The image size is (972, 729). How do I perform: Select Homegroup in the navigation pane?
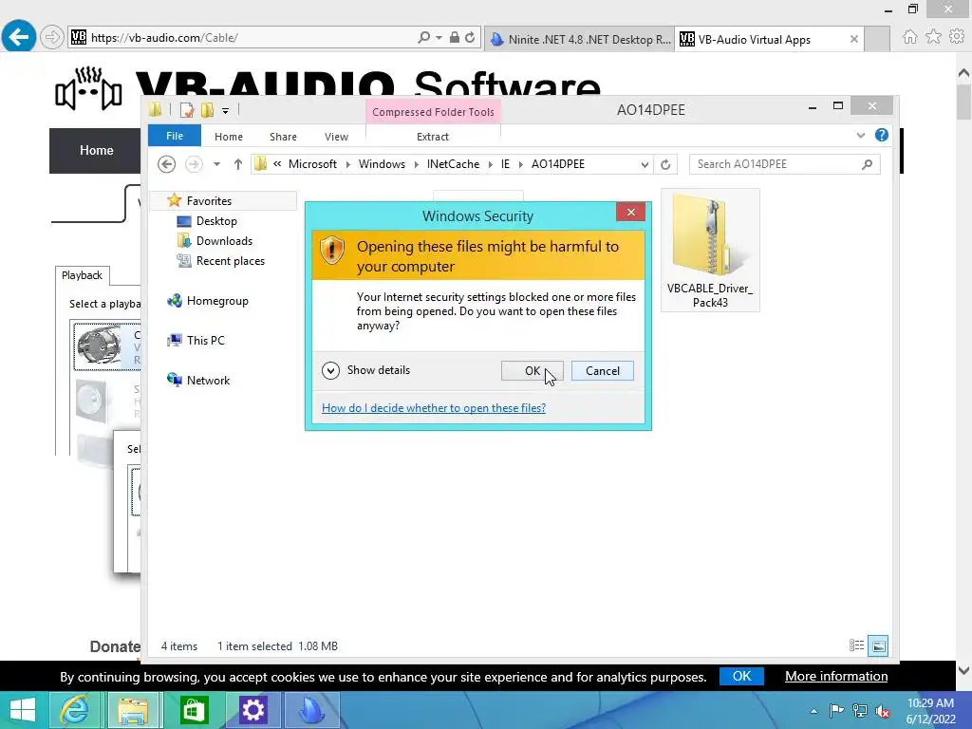217,301
